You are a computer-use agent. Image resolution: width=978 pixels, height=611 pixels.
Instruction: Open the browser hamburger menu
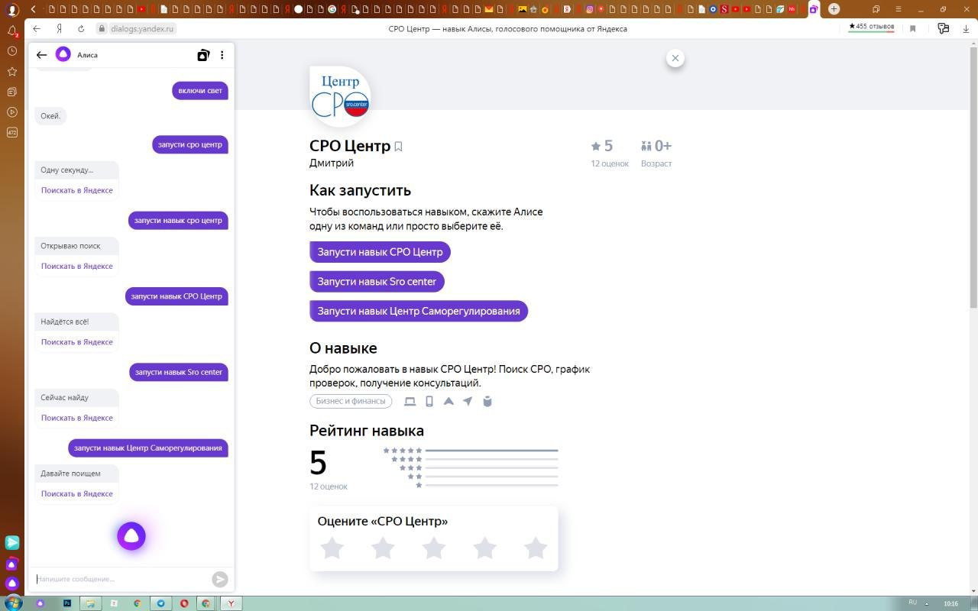coord(900,9)
